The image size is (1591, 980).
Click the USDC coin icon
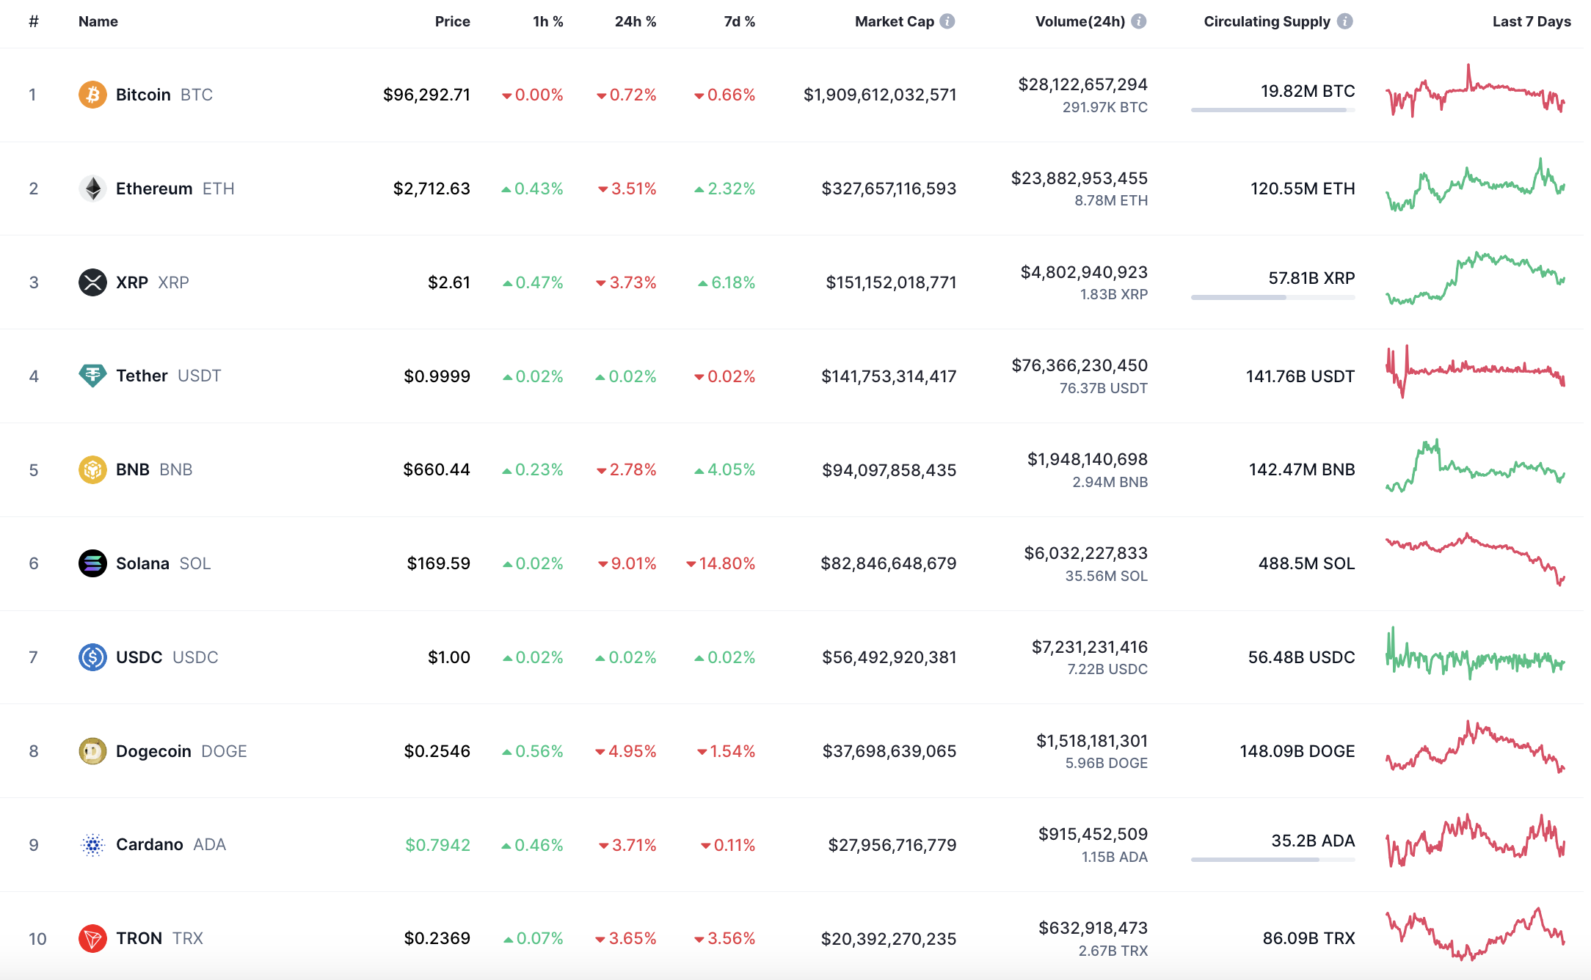(92, 657)
